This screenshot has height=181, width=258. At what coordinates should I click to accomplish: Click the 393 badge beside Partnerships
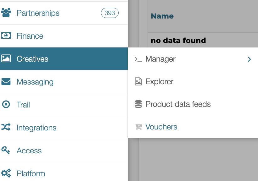110,13
